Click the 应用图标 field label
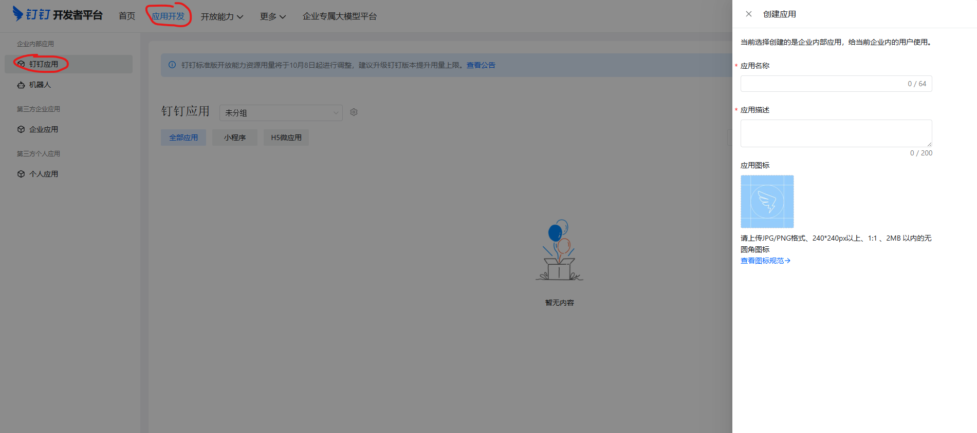Viewport: 977px width, 433px height. [755, 165]
